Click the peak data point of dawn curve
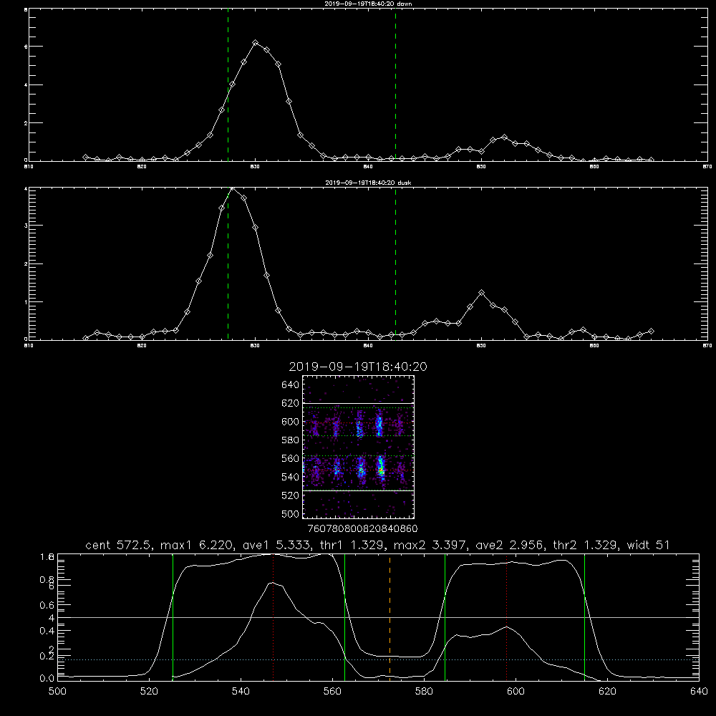The width and height of the screenshot is (716, 716). click(256, 42)
